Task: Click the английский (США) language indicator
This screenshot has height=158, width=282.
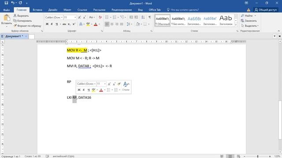Action: tap(63, 156)
